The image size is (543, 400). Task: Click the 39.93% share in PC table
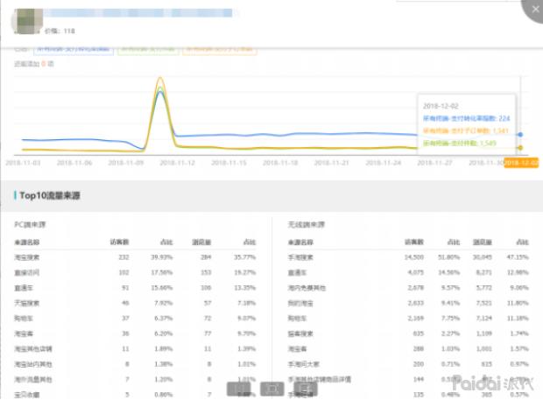point(162,257)
